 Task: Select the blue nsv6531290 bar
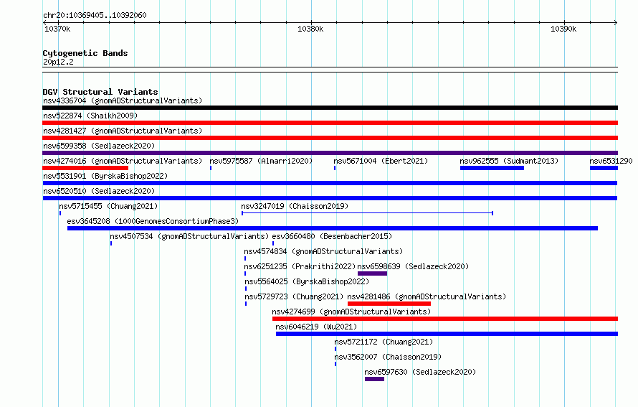coord(604,168)
